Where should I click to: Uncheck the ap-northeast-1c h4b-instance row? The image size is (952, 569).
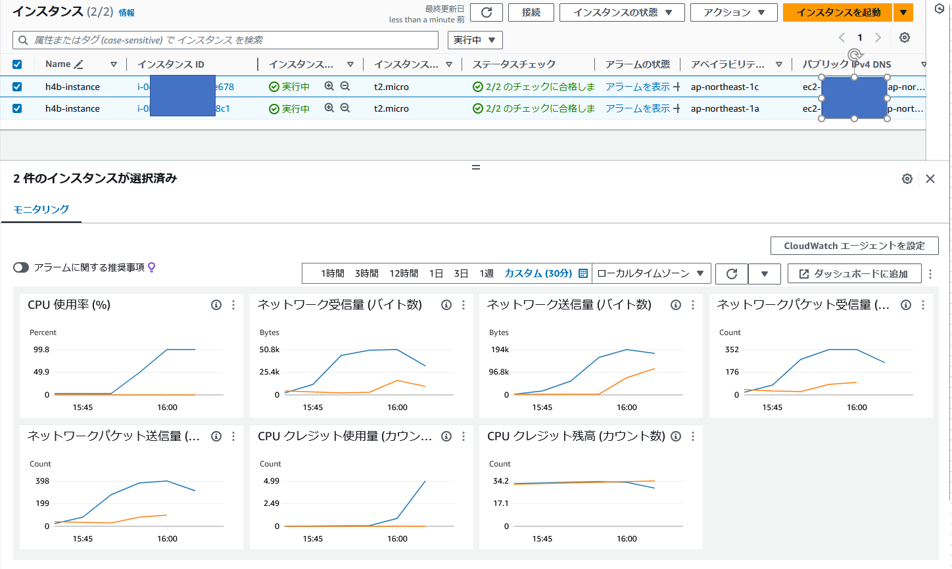coord(17,87)
